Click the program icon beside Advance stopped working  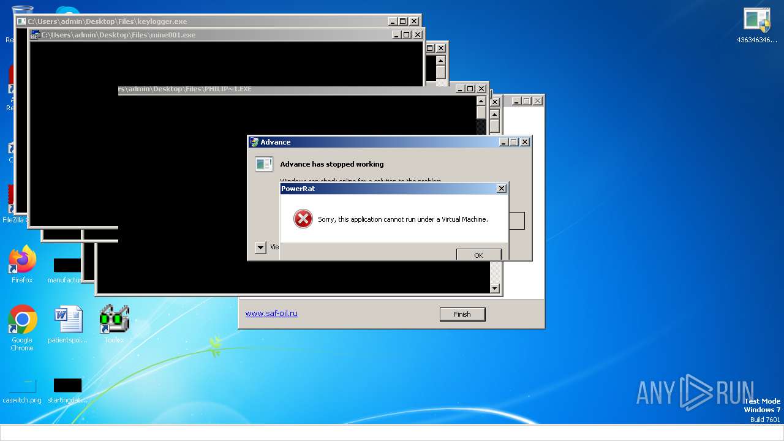point(264,164)
